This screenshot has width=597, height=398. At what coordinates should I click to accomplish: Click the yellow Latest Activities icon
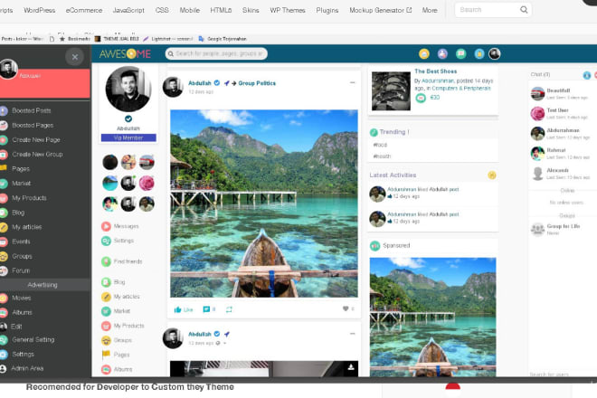coord(492,175)
